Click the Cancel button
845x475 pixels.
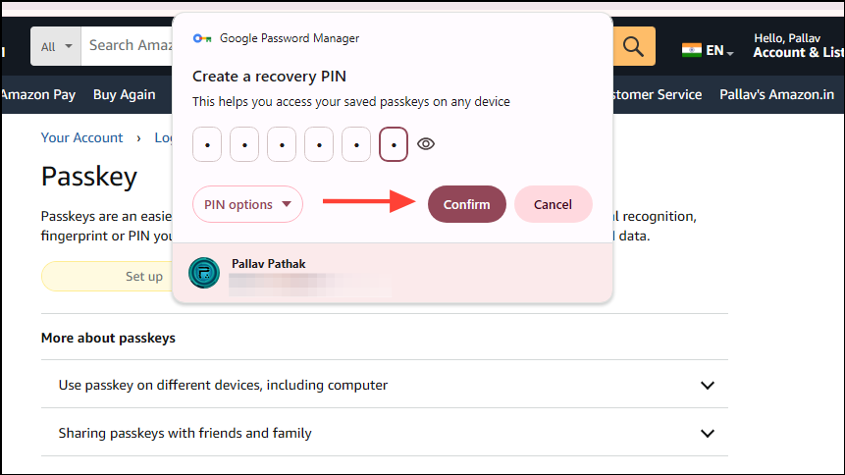coord(553,204)
